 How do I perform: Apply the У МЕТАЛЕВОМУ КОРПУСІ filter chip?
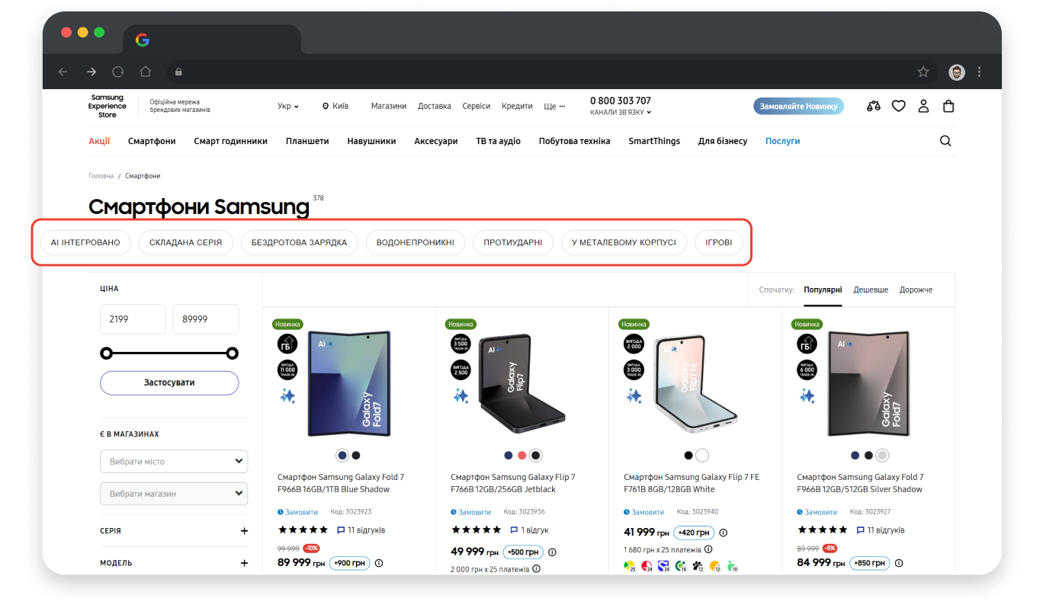tap(624, 243)
